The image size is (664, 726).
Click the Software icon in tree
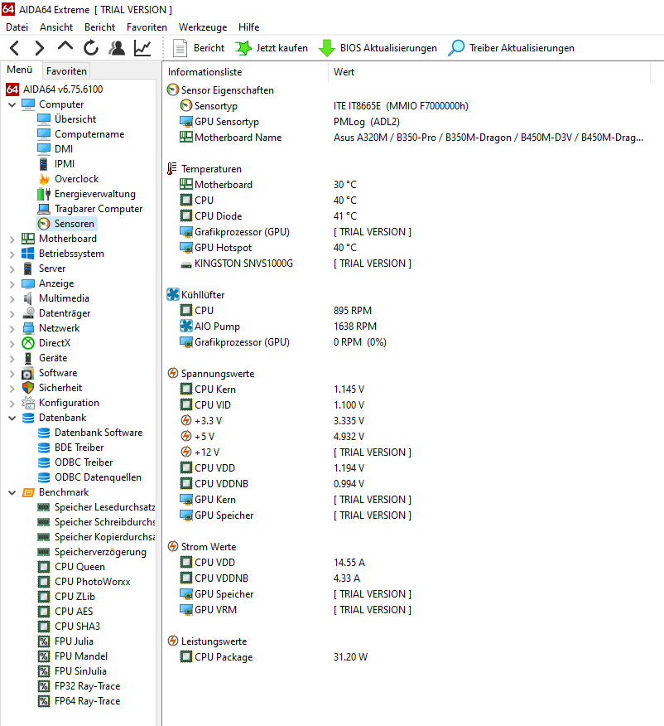28,373
